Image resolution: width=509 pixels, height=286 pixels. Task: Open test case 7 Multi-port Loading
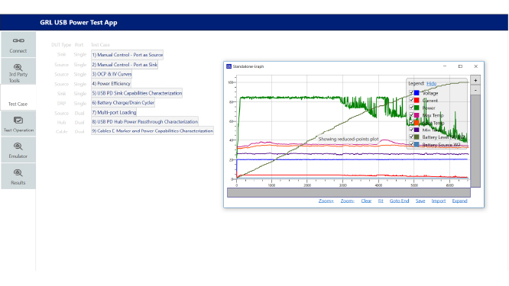coord(114,112)
